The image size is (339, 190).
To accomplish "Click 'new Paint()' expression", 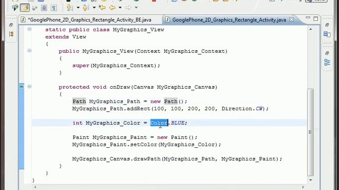I will (x=175, y=137).
